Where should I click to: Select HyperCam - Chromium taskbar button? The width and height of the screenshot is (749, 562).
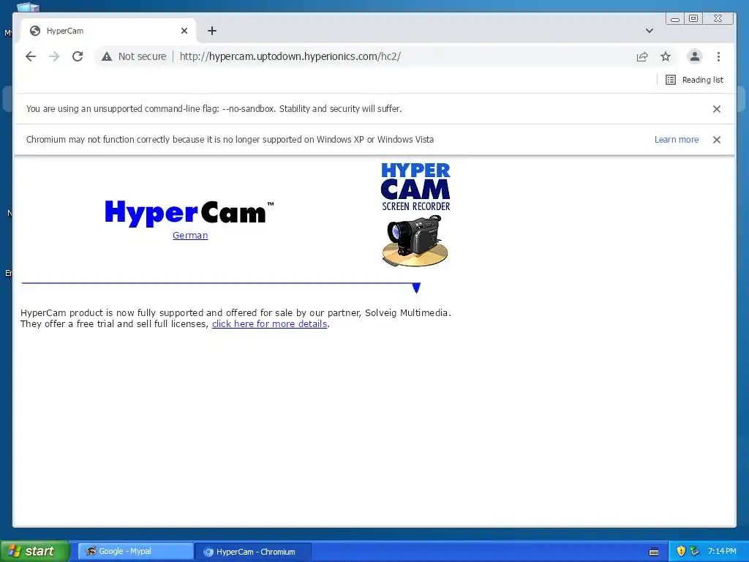(x=254, y=552)
